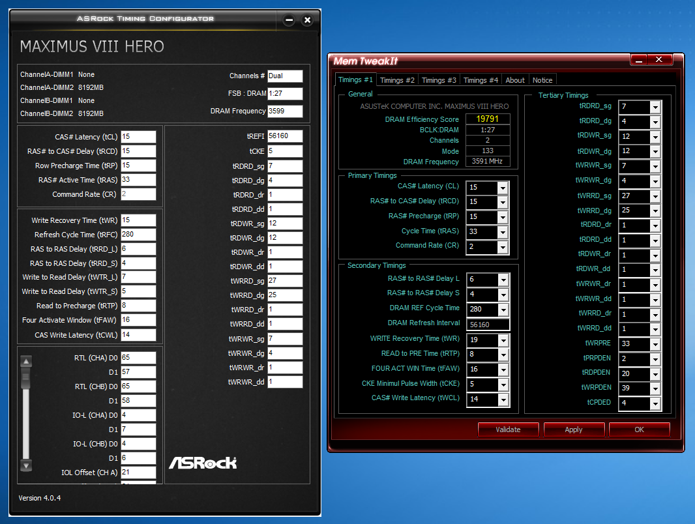This screenshot has width=695, height=524.
Task: Open the tWRRD_sg dropdown in Mem TweakIt
Action: coord(655,196)
